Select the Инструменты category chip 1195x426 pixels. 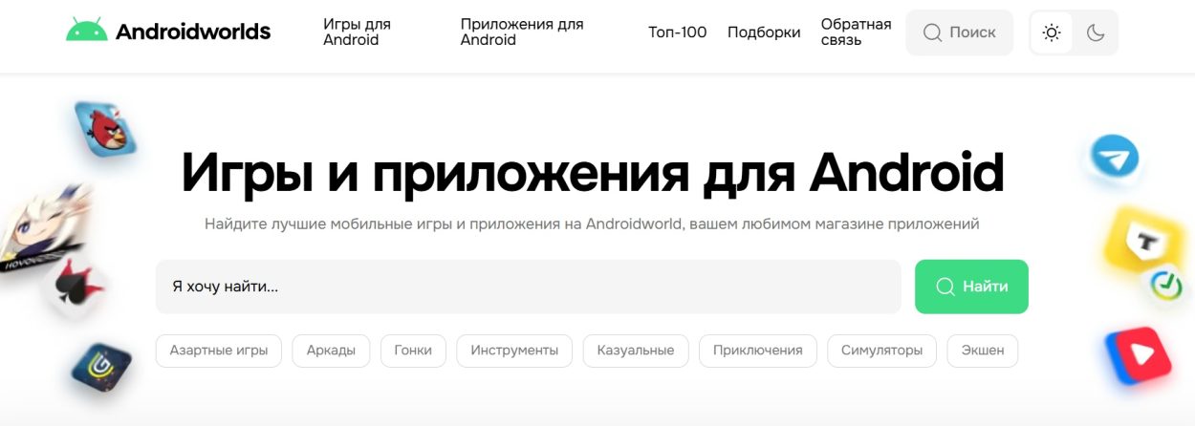point(514,351)
